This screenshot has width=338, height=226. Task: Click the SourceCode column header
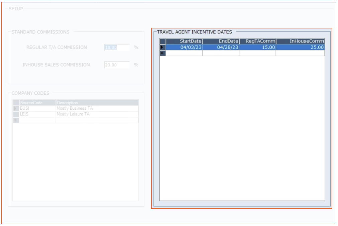(37, 103)
